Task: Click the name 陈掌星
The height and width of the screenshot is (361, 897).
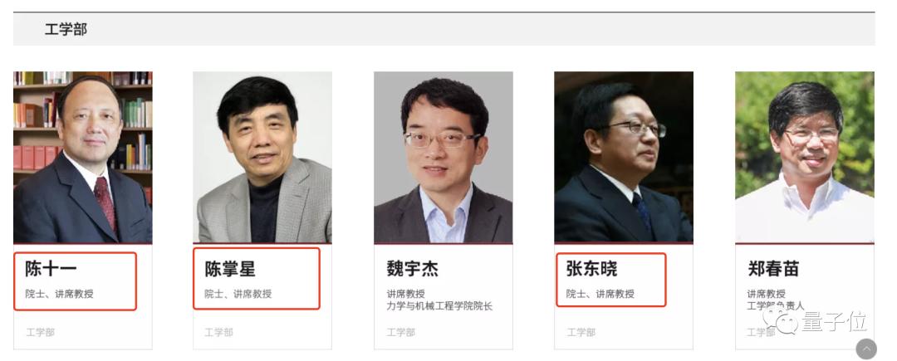Action: point(230,268)
